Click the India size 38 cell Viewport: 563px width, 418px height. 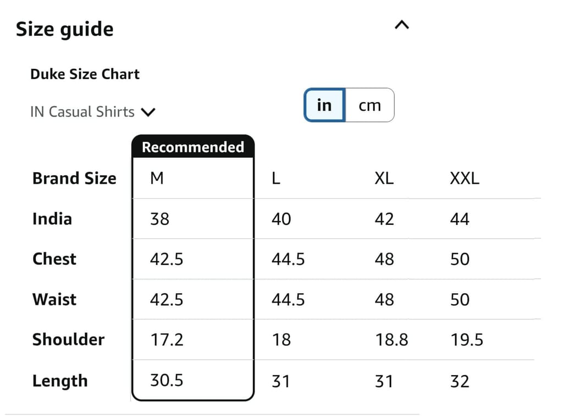coord(159,219)
